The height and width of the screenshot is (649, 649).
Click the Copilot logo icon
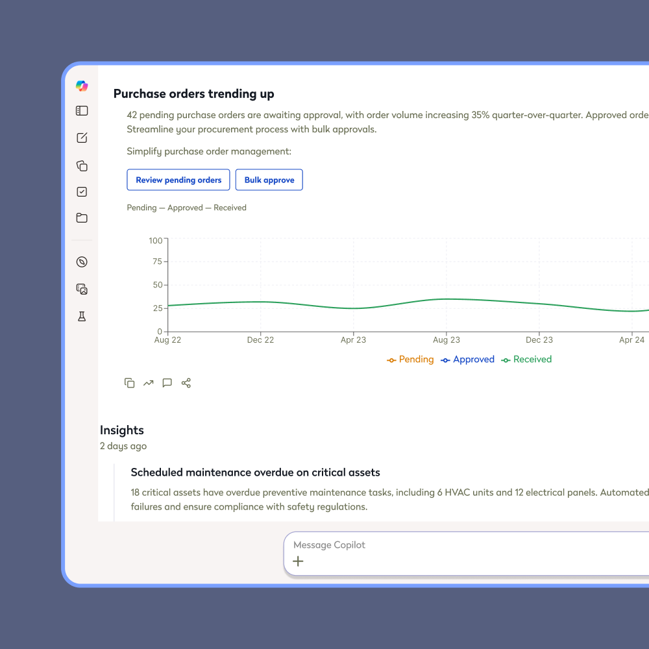[82, 86]
